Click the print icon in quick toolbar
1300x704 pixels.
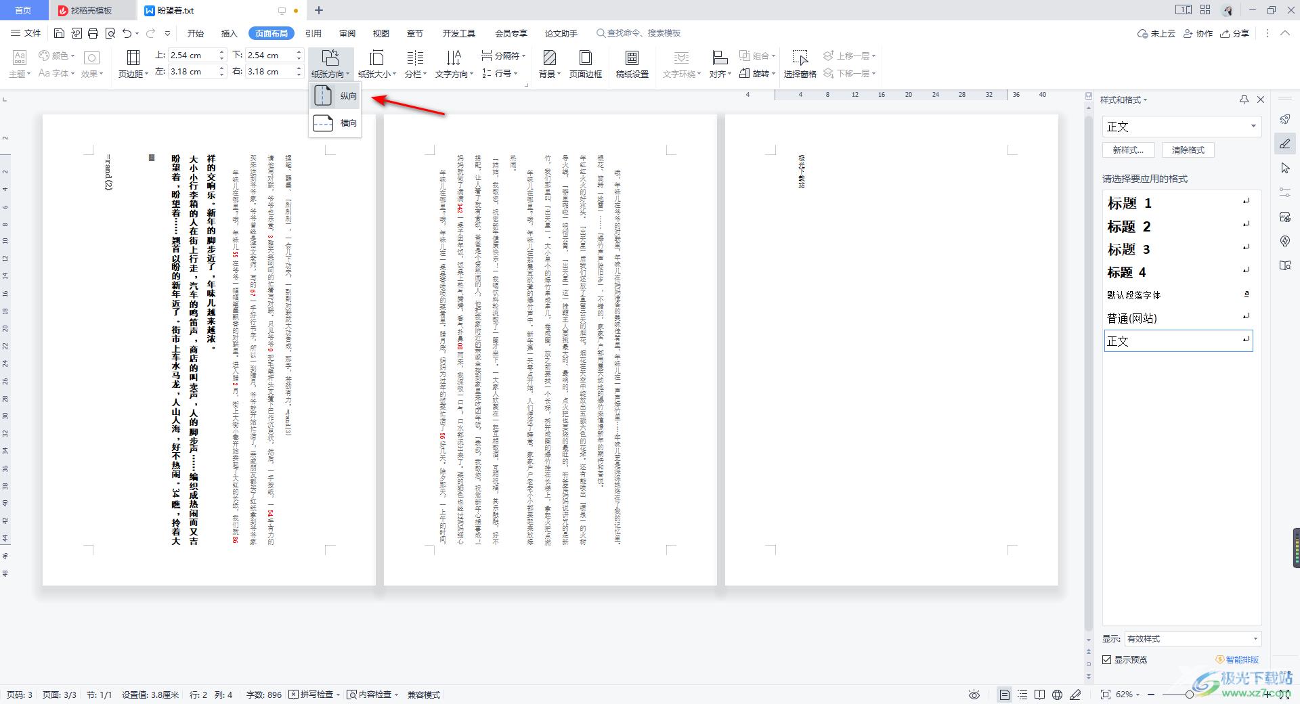(93, 33)
